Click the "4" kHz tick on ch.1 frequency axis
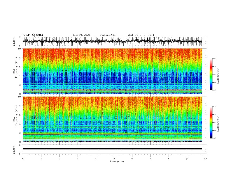This screenshot has width=231, height=178. 20,76
